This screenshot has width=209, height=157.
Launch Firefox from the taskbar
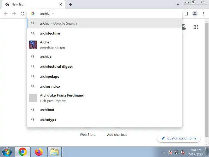[x=39, y=152]
